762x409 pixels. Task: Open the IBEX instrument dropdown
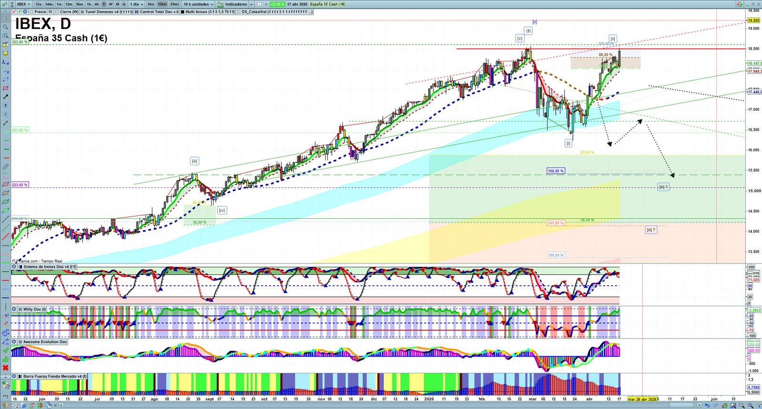[23, 4]
